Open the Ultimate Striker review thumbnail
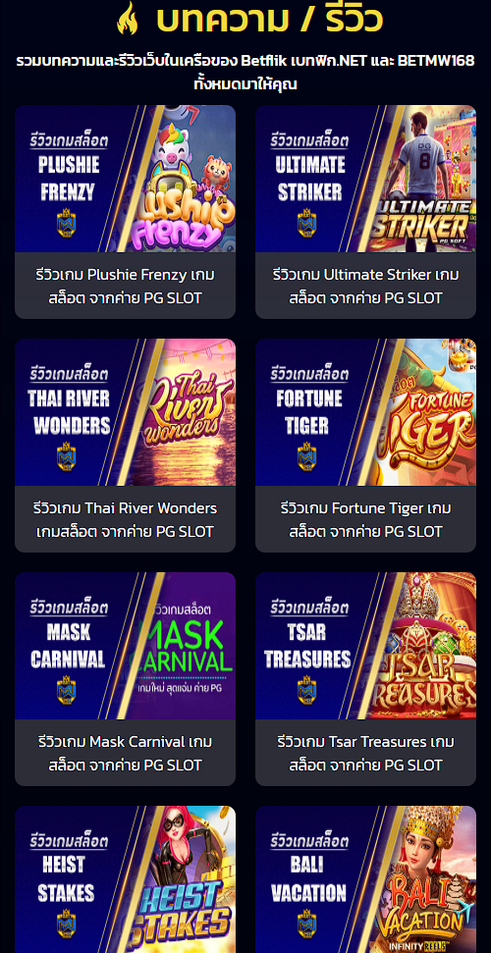The image size is (491, 953). (x=365, y=179)
